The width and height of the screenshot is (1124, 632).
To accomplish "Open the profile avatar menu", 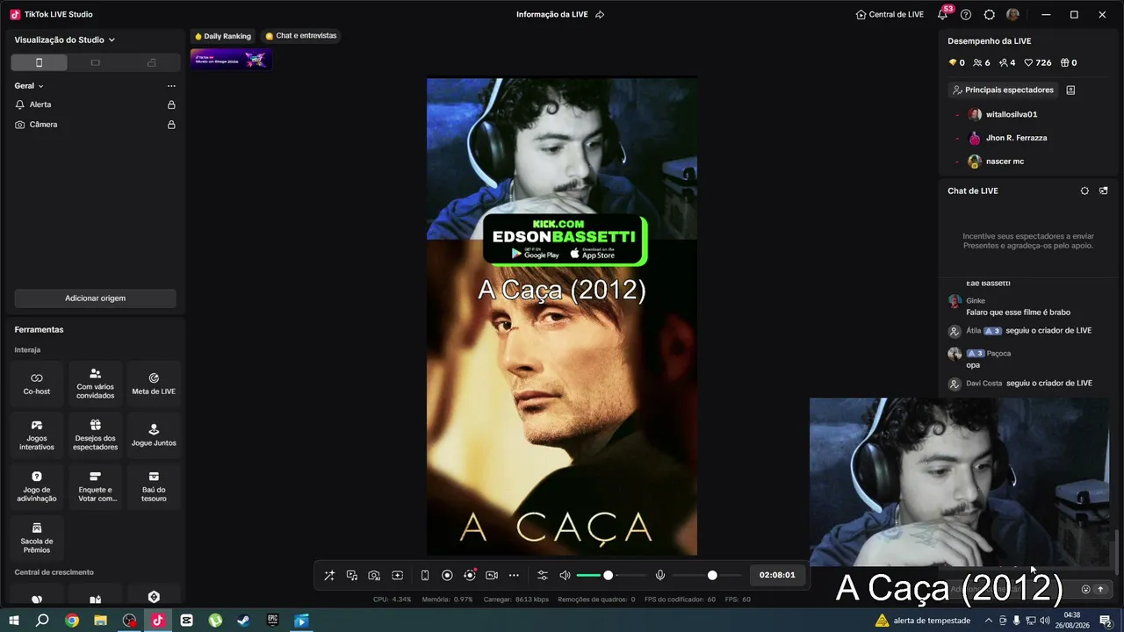I will point(1013,14).
